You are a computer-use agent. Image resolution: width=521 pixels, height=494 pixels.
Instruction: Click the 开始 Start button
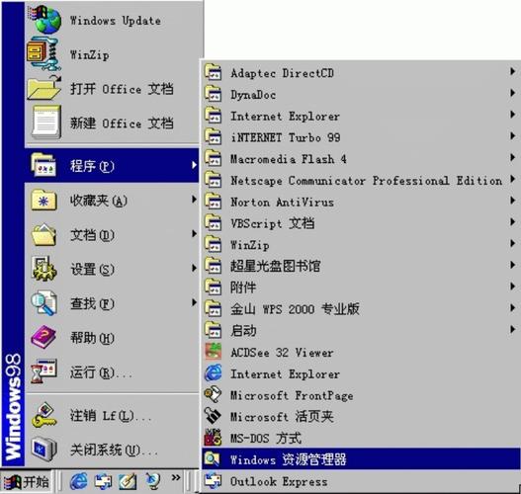click(x=26, y=482)
